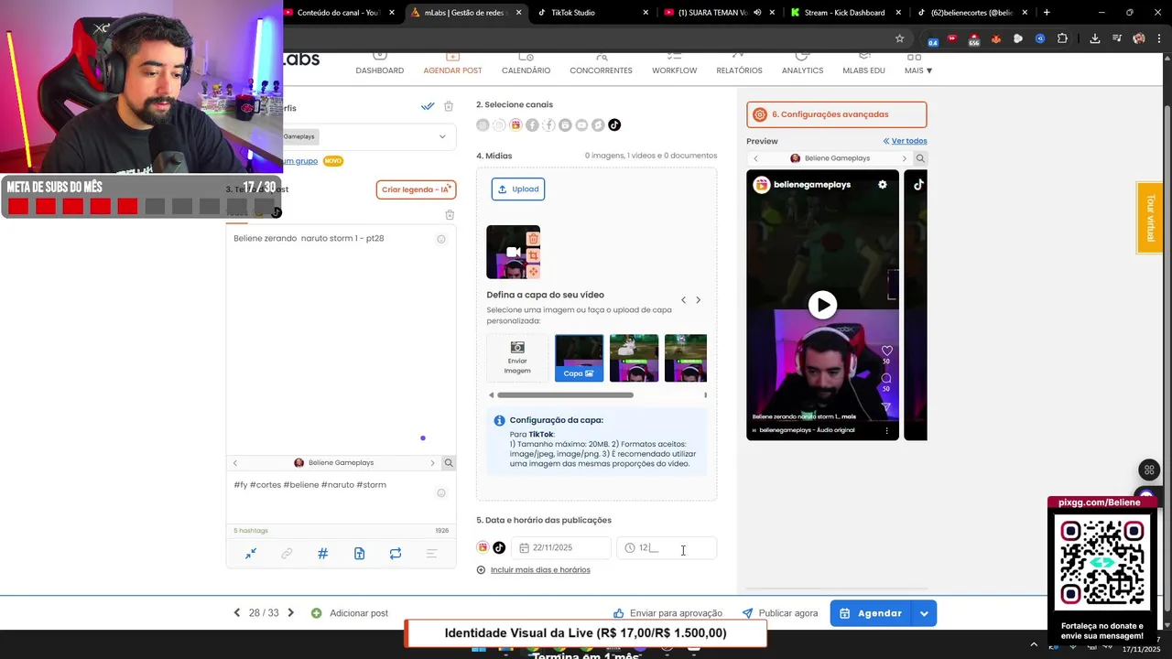Click the trash icon next to Perfis

click(449, 106)
